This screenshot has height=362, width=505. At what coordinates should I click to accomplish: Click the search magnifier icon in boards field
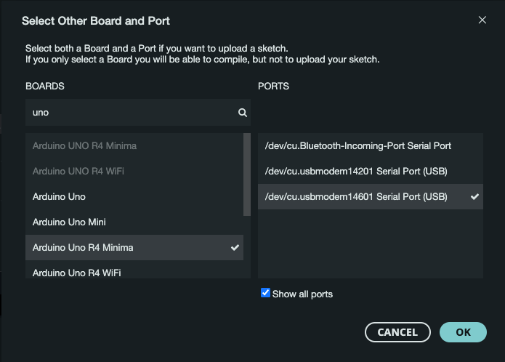coord(243,113)
